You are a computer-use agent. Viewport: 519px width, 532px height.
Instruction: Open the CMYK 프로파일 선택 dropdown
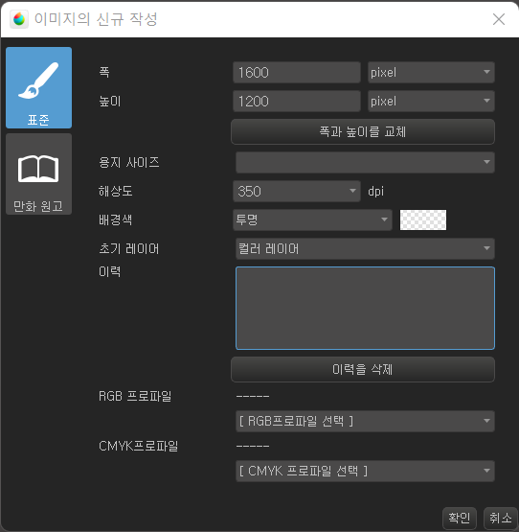point(365,471)
